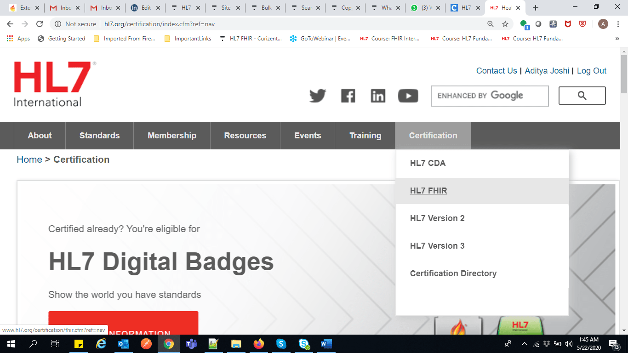
Task: Open Task View on taskbar
Action: tap(55, 344)
